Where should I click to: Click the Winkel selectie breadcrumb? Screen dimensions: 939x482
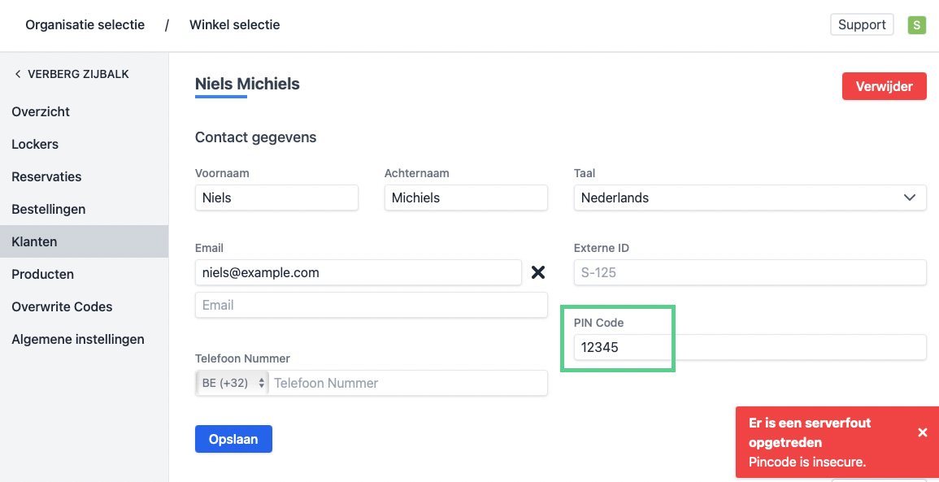tap(234, 24)
